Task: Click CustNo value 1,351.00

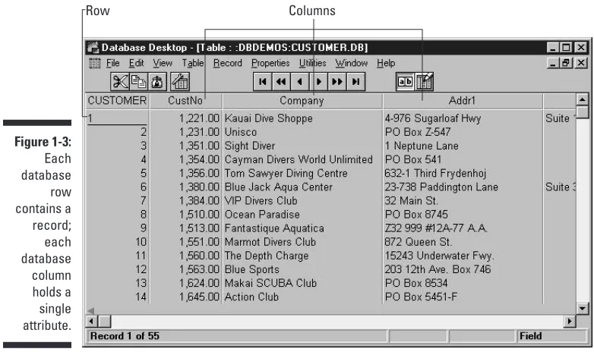Action: (199, 146)
